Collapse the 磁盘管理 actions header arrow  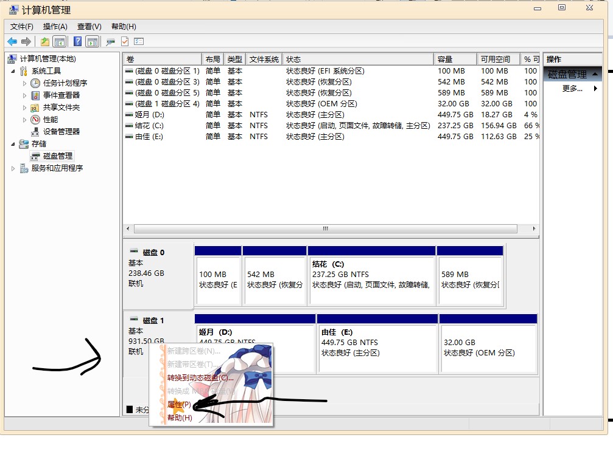[595, 74]
